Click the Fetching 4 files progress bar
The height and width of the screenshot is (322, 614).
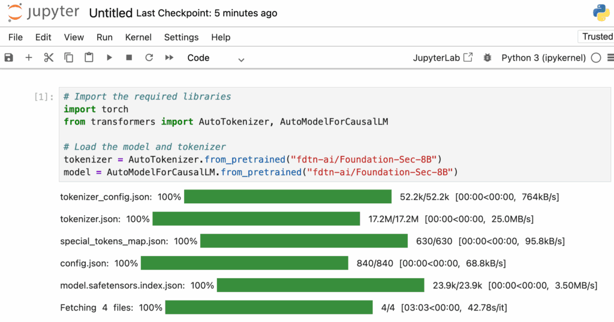269,307
